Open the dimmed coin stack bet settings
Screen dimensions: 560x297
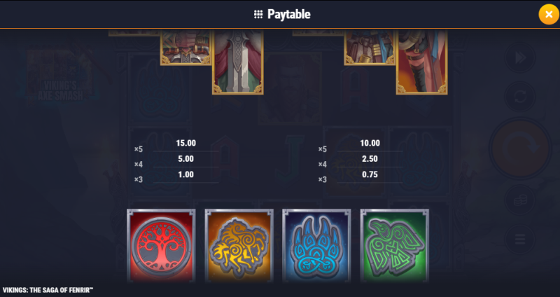[520, 200]
